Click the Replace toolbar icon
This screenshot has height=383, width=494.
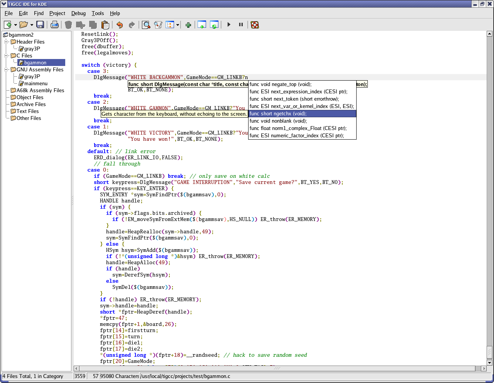(x=158, y=25)
